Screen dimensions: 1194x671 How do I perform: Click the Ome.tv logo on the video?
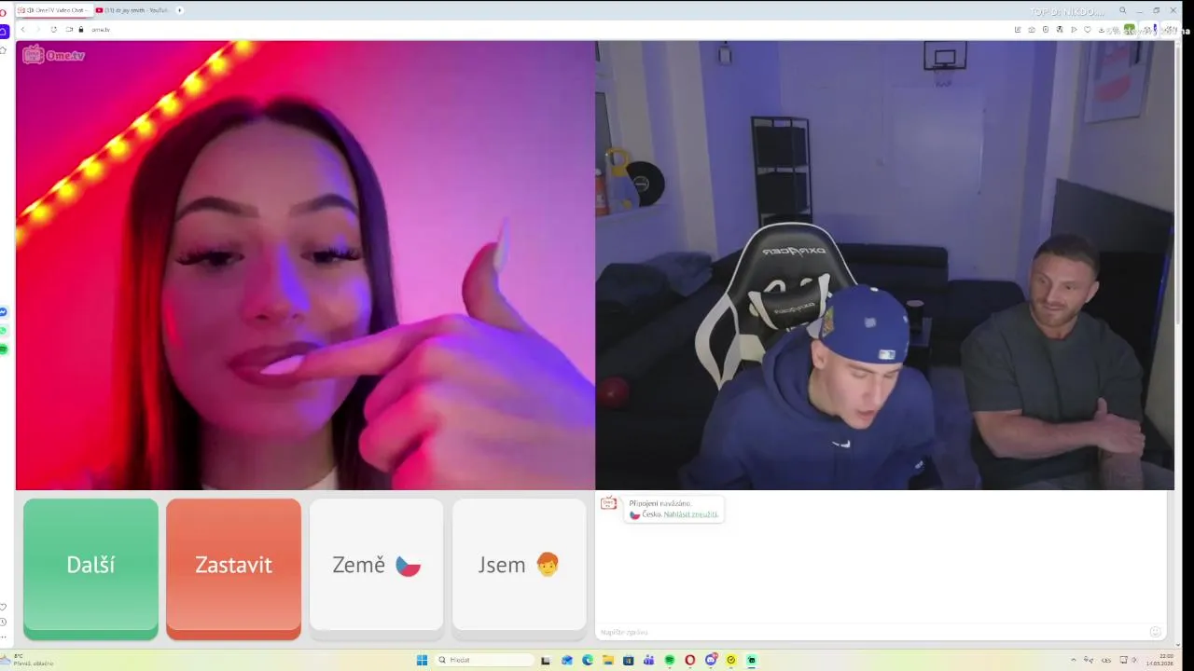coord(53,55)
